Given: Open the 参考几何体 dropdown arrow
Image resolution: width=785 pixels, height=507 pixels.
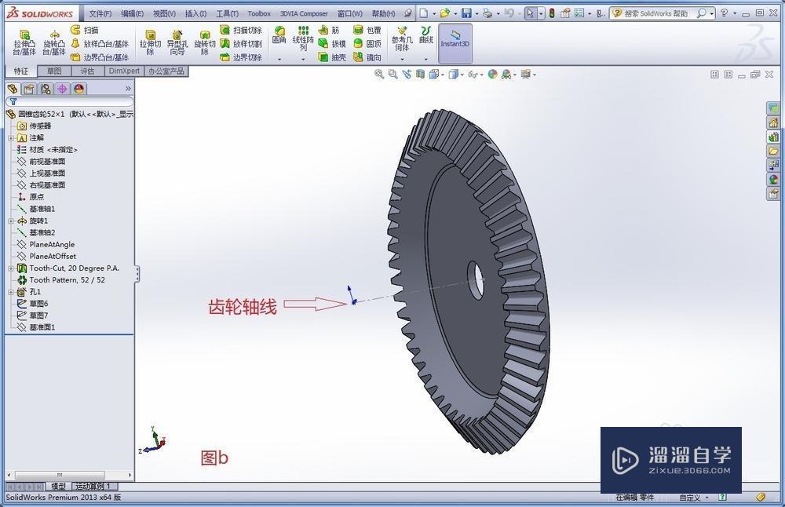Looking at the screenshot, I should (402, 59).
